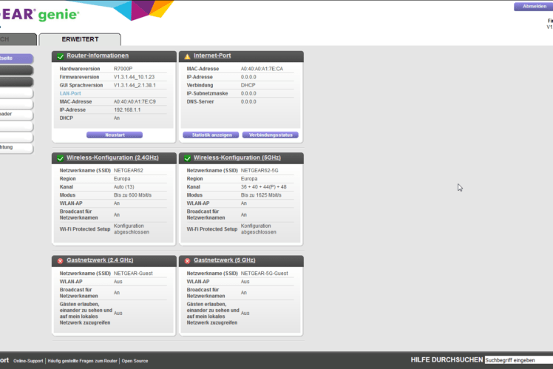The width and height of the screenshot is (553, 369).
Task: Select firmware version V1.3.1.44_10.1.23
Action: [134, 77]
